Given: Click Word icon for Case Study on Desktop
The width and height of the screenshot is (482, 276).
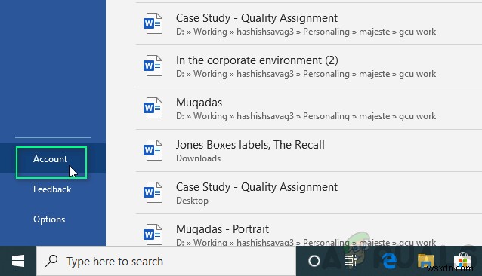Looking at the screenshot, I should click(153, 192).
